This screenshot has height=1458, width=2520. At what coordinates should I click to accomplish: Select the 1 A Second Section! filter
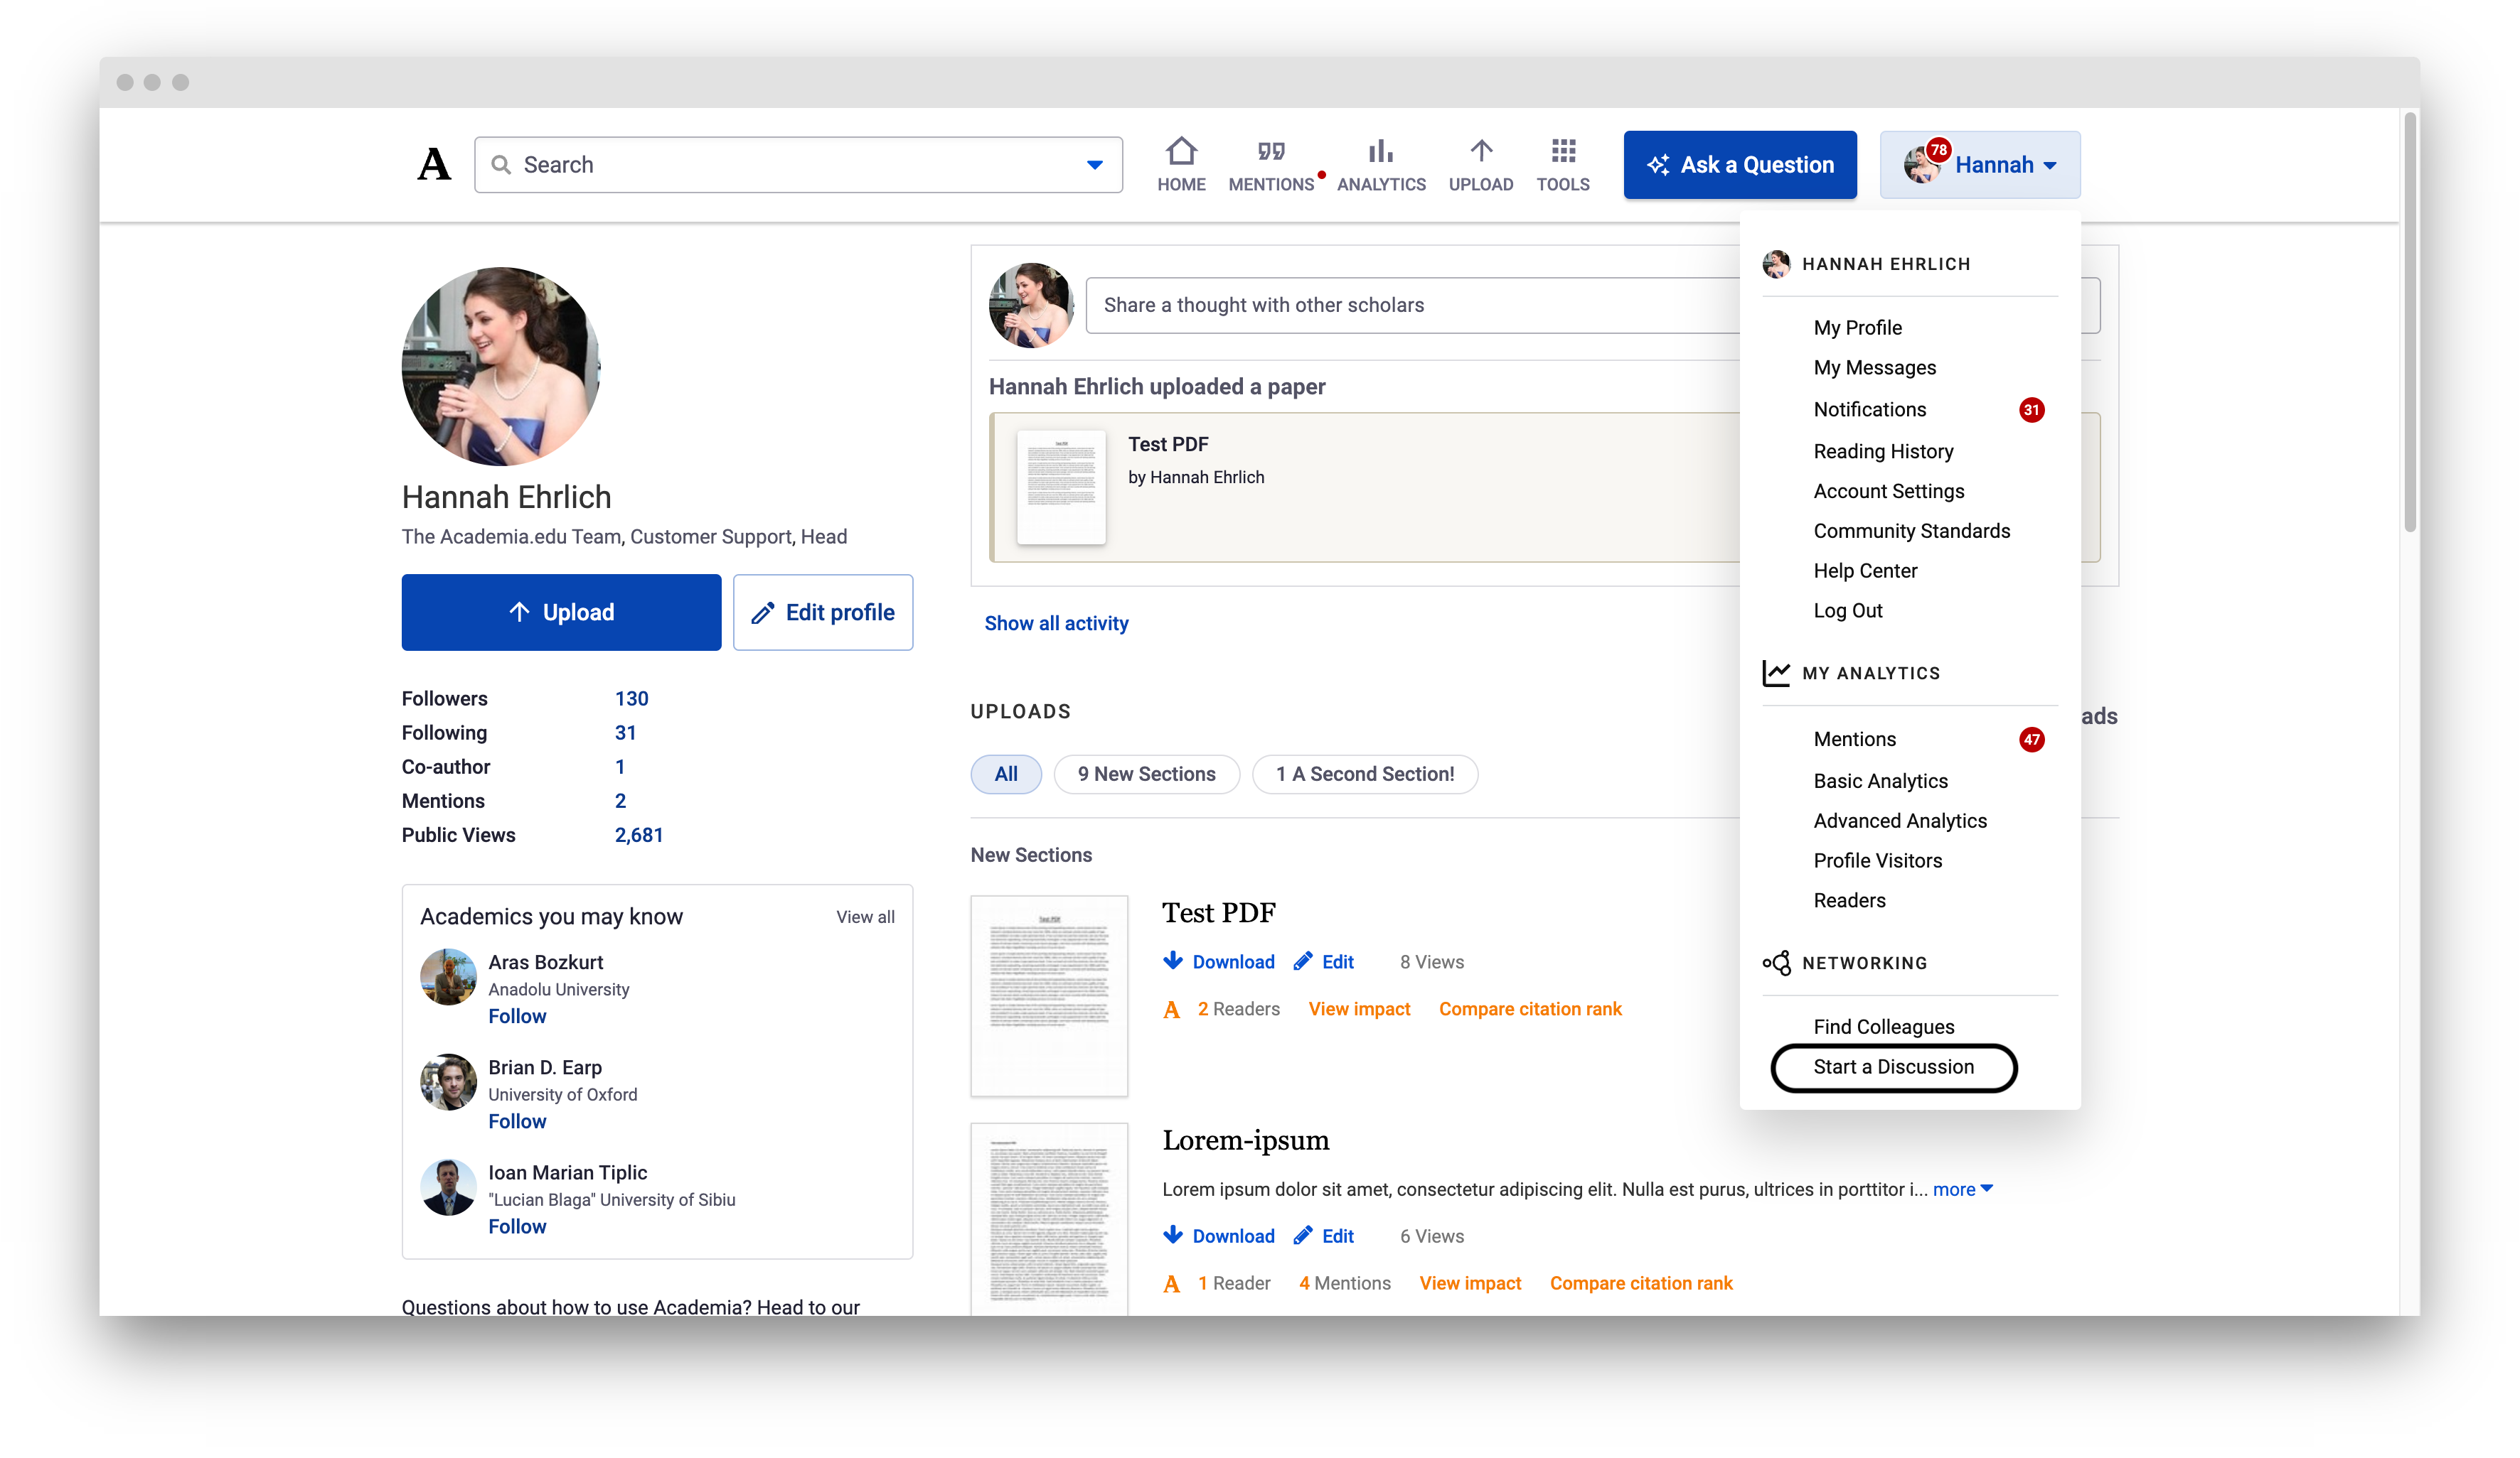1365,774
